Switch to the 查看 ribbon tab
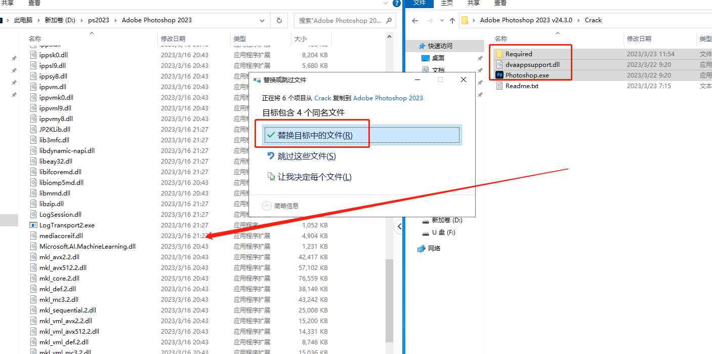Viewport: 712px width, 354px height. (500, 4)
